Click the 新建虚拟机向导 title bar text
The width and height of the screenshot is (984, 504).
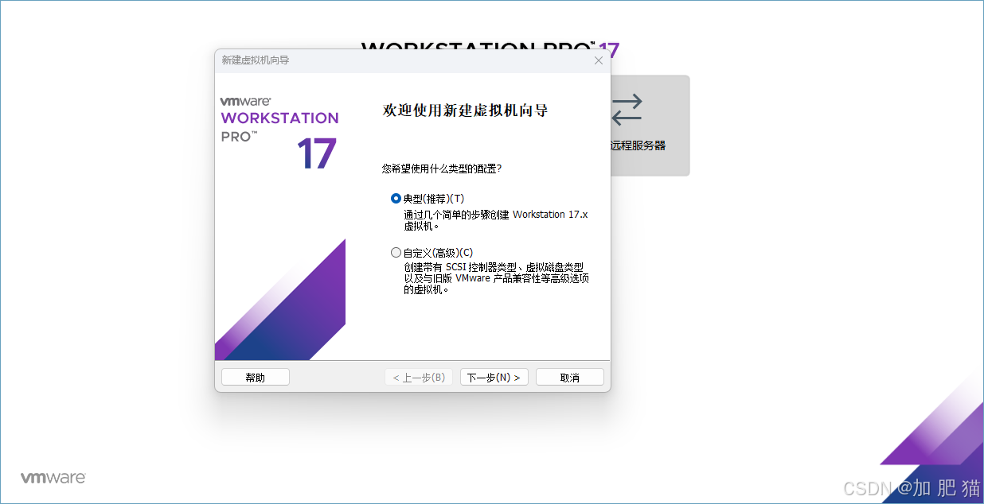[x=256, y=60]
